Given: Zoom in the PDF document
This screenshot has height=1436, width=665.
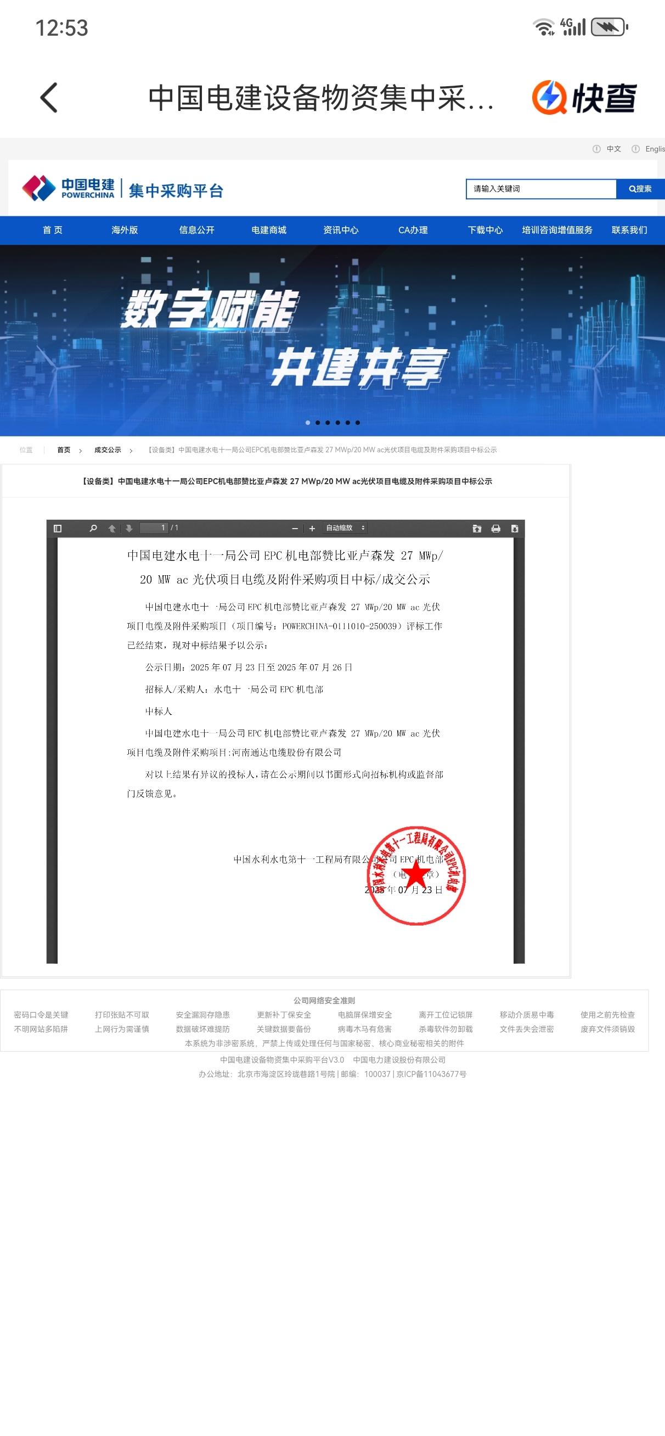Looking at the screenshot, I should tap(312, 529).
